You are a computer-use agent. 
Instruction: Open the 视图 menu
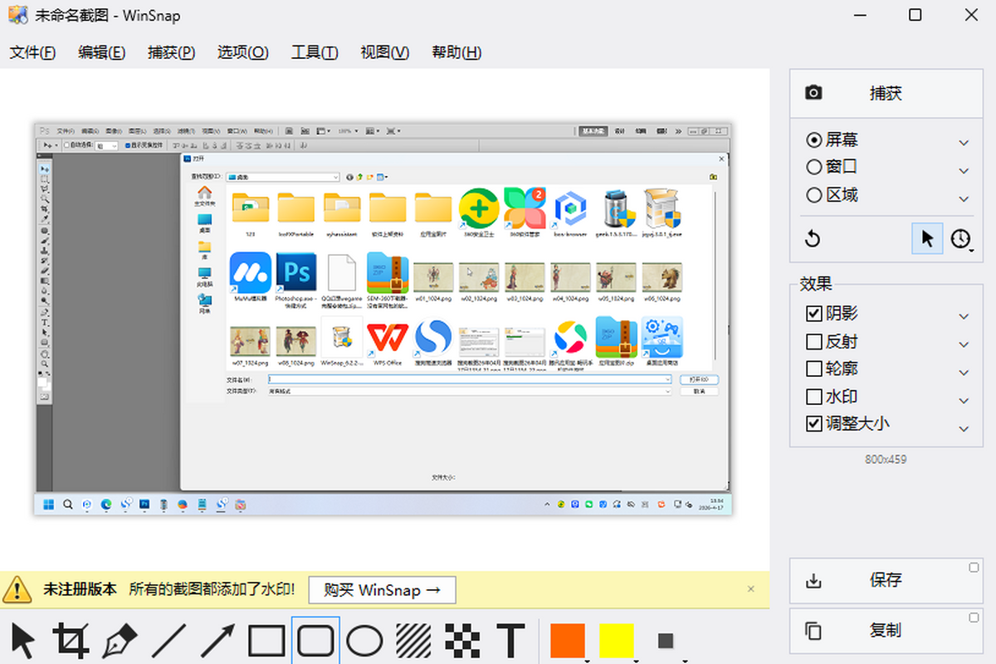click(x=384, y=51)
